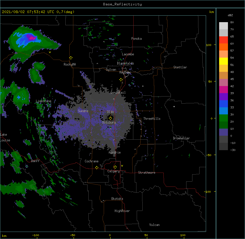Click the 100 tick on the right vertical axis
245x239 pixels.
209,45
